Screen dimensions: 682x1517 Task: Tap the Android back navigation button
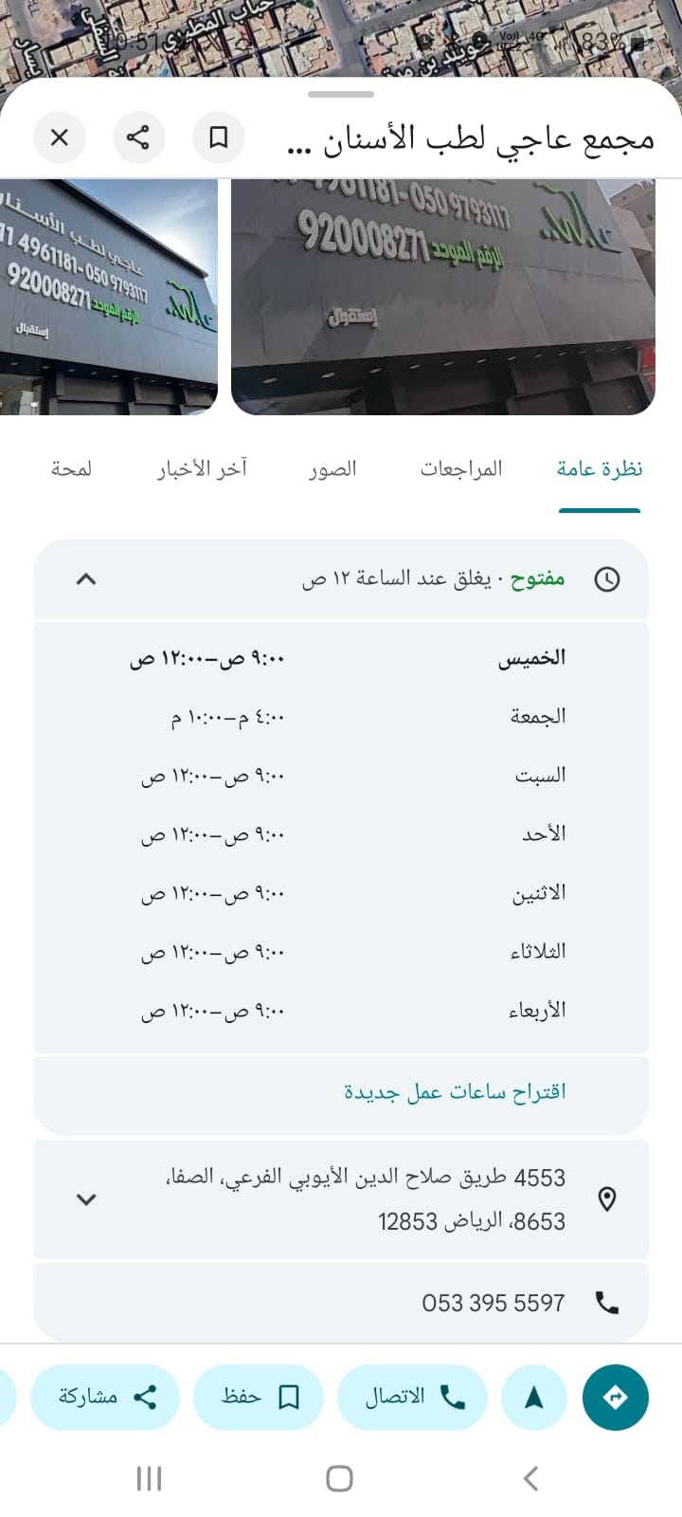point(530,1477)
